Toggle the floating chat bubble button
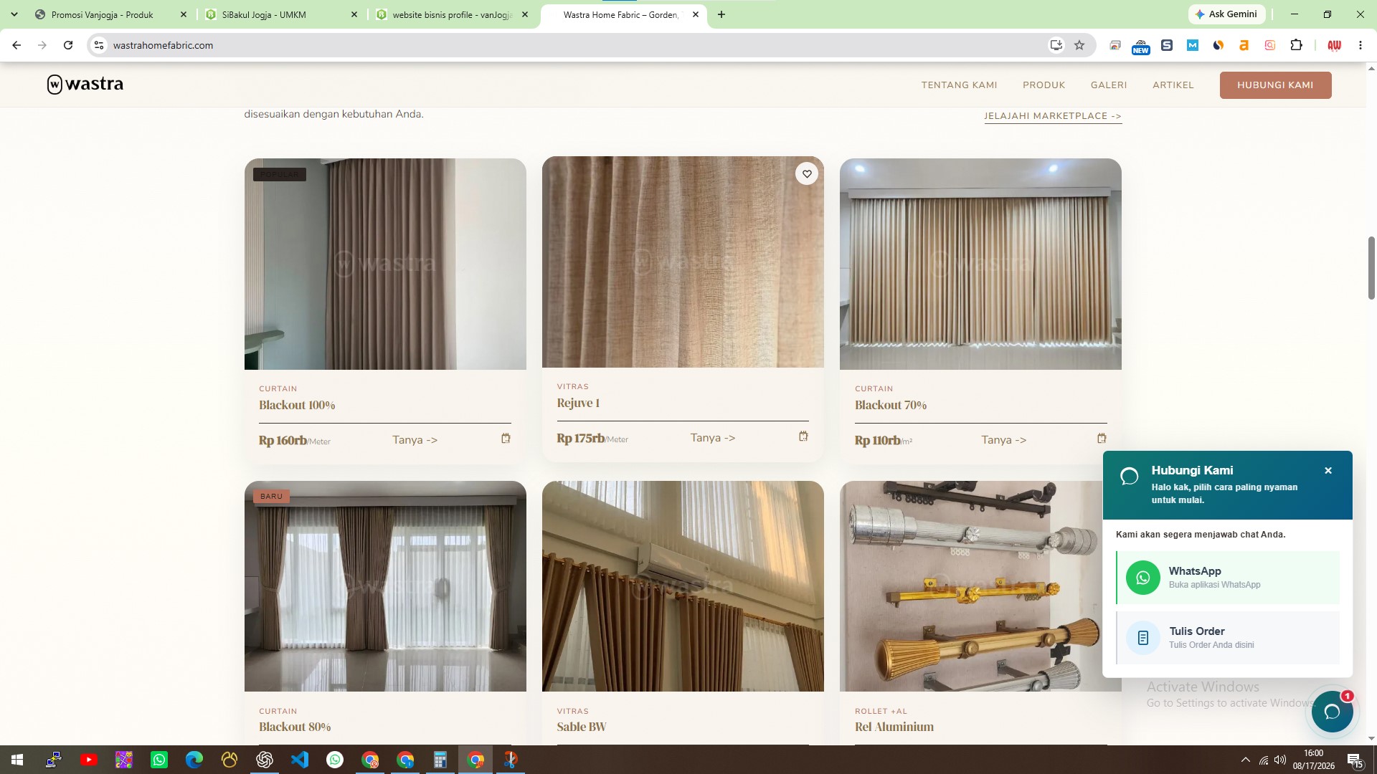This screenshot has height=774, width=1377. [1332, 712]
